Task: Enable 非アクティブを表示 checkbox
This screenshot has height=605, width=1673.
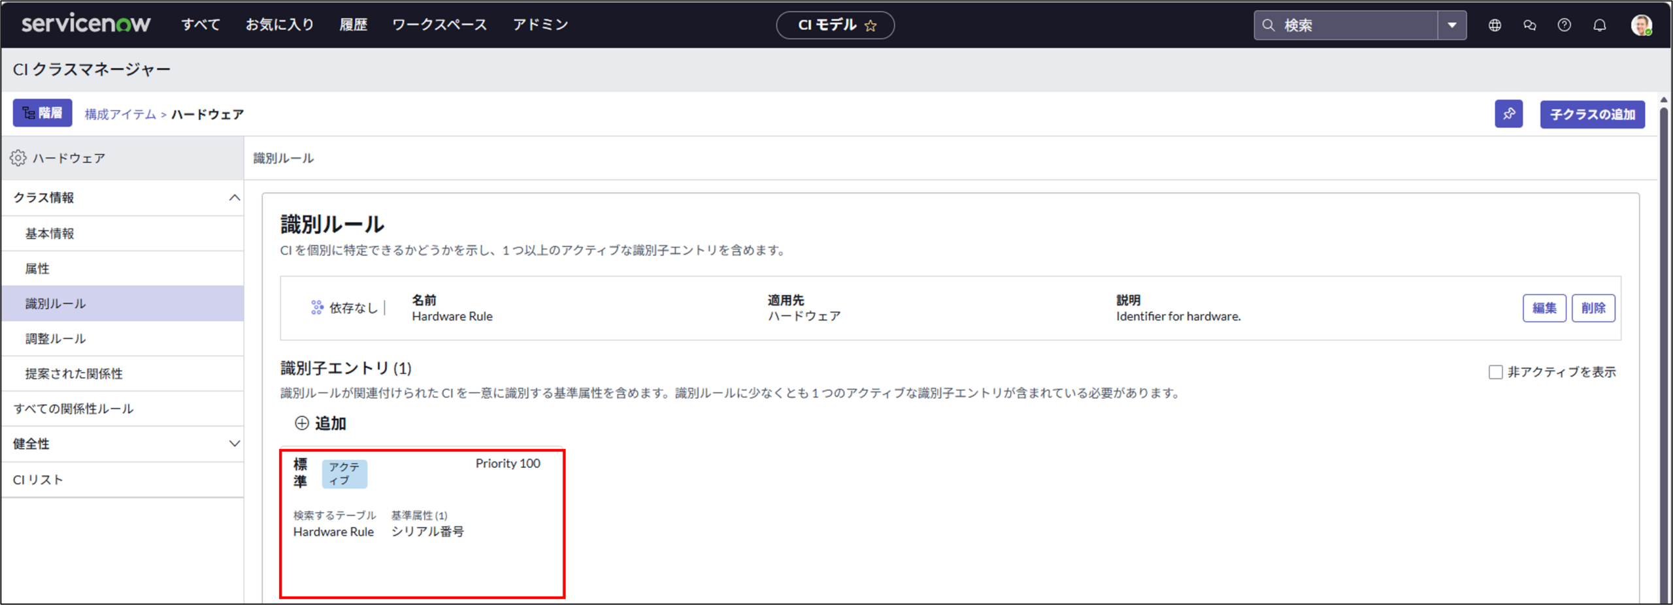Action: (x=1495, y=372)
